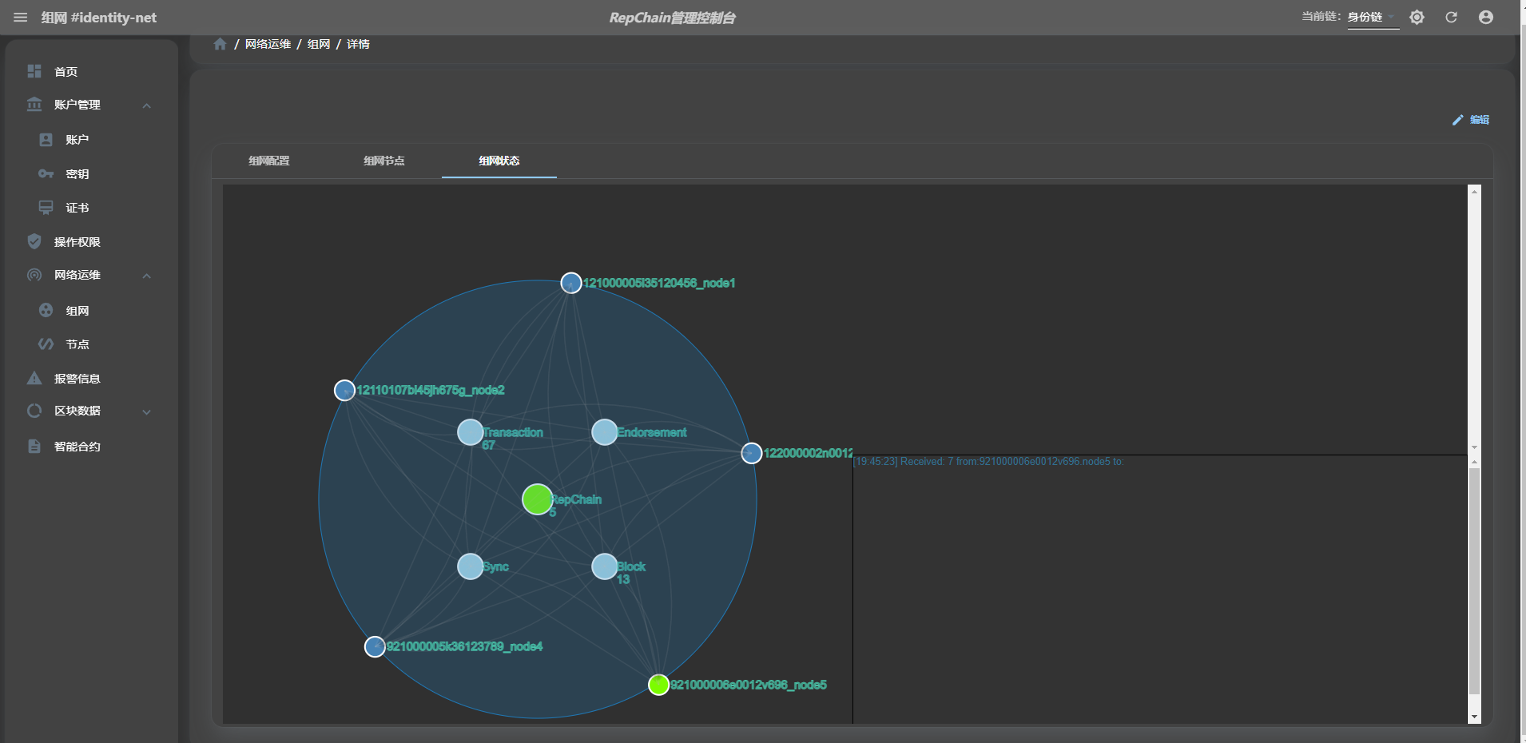
Task: Click the 报警信息 warning triangle icon
Action: [34, 378]
